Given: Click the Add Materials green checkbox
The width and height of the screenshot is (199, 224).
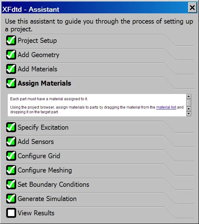Looking at the screenshot, I should coord(11,69).
